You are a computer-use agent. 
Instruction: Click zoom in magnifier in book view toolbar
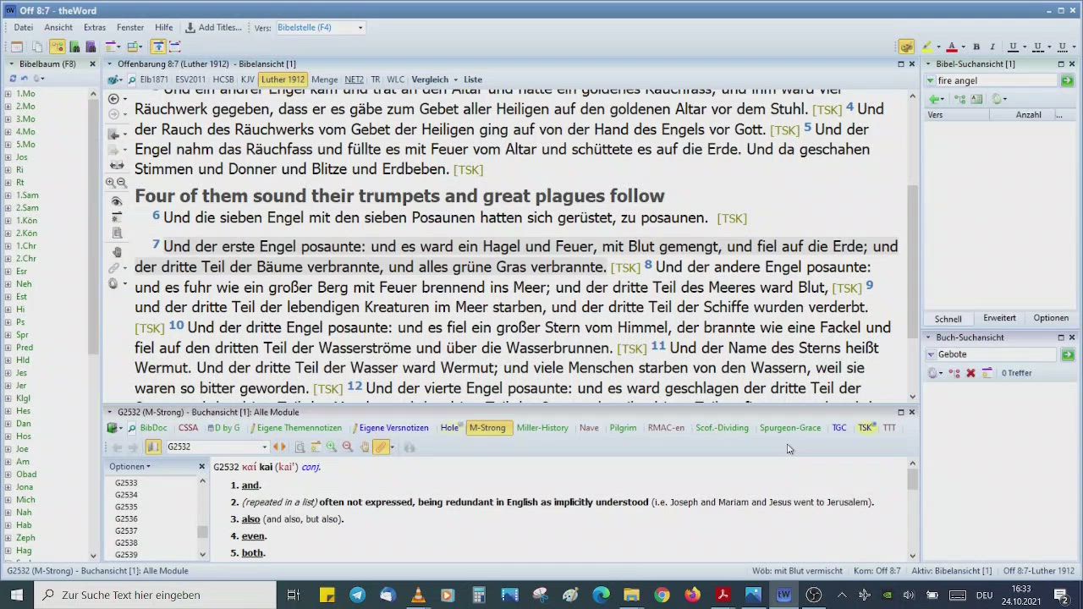(332, 447)
